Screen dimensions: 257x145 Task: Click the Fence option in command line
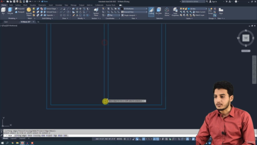point(30,136)
